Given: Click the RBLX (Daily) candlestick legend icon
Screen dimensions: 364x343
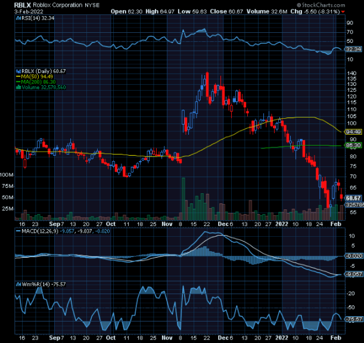Looking at the screenshot, I should pos(18,71).
